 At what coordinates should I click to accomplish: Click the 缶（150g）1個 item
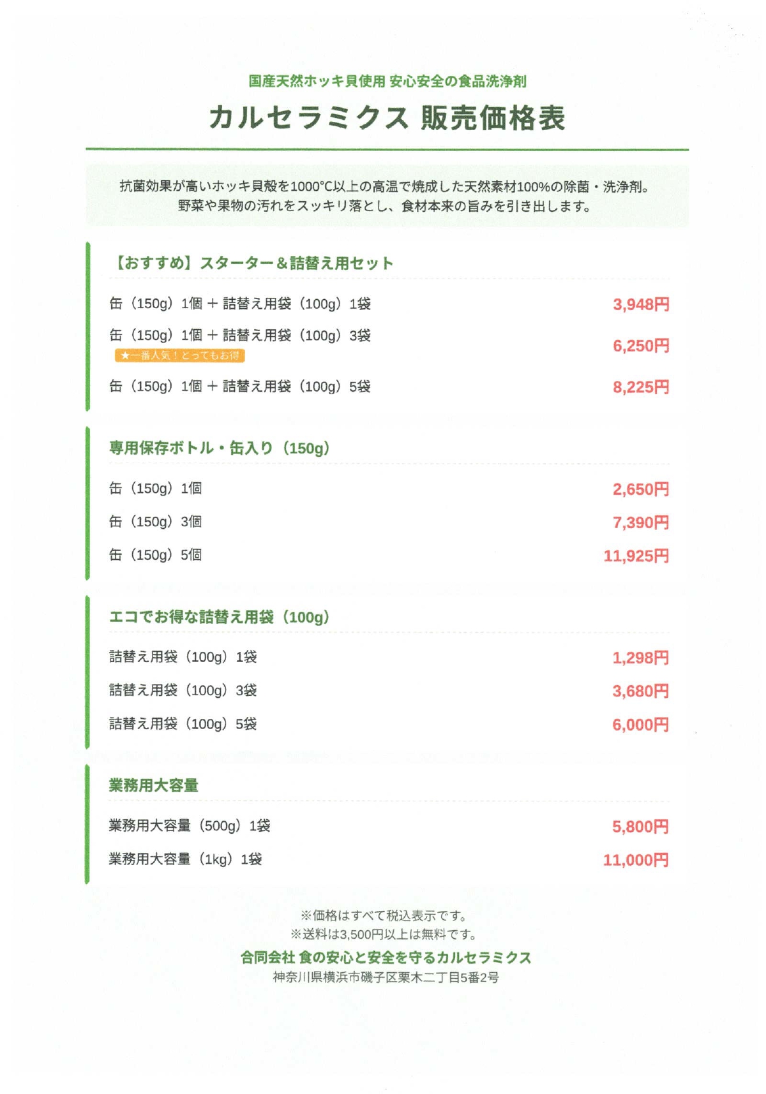156,488
